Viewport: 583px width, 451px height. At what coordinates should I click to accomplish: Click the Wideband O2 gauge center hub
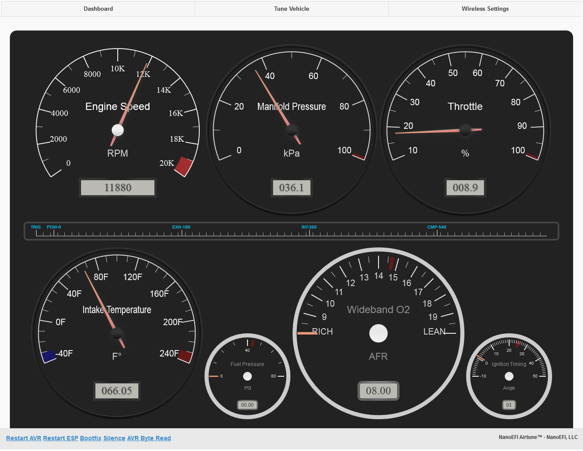378,333
